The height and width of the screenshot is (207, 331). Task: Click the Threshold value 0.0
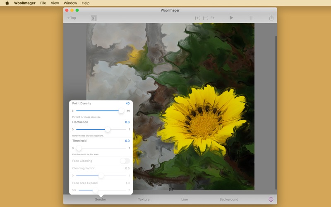coord(127,141)
